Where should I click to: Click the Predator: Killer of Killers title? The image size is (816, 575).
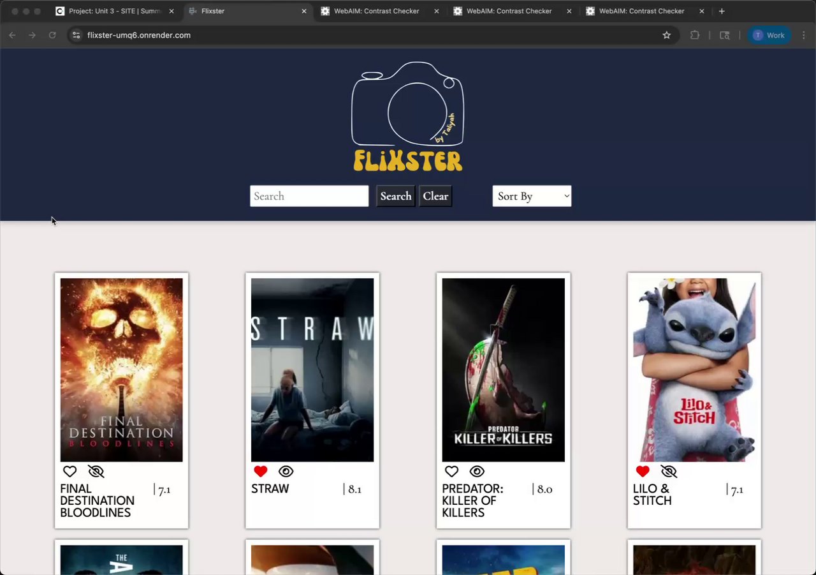tap(472, 501)
